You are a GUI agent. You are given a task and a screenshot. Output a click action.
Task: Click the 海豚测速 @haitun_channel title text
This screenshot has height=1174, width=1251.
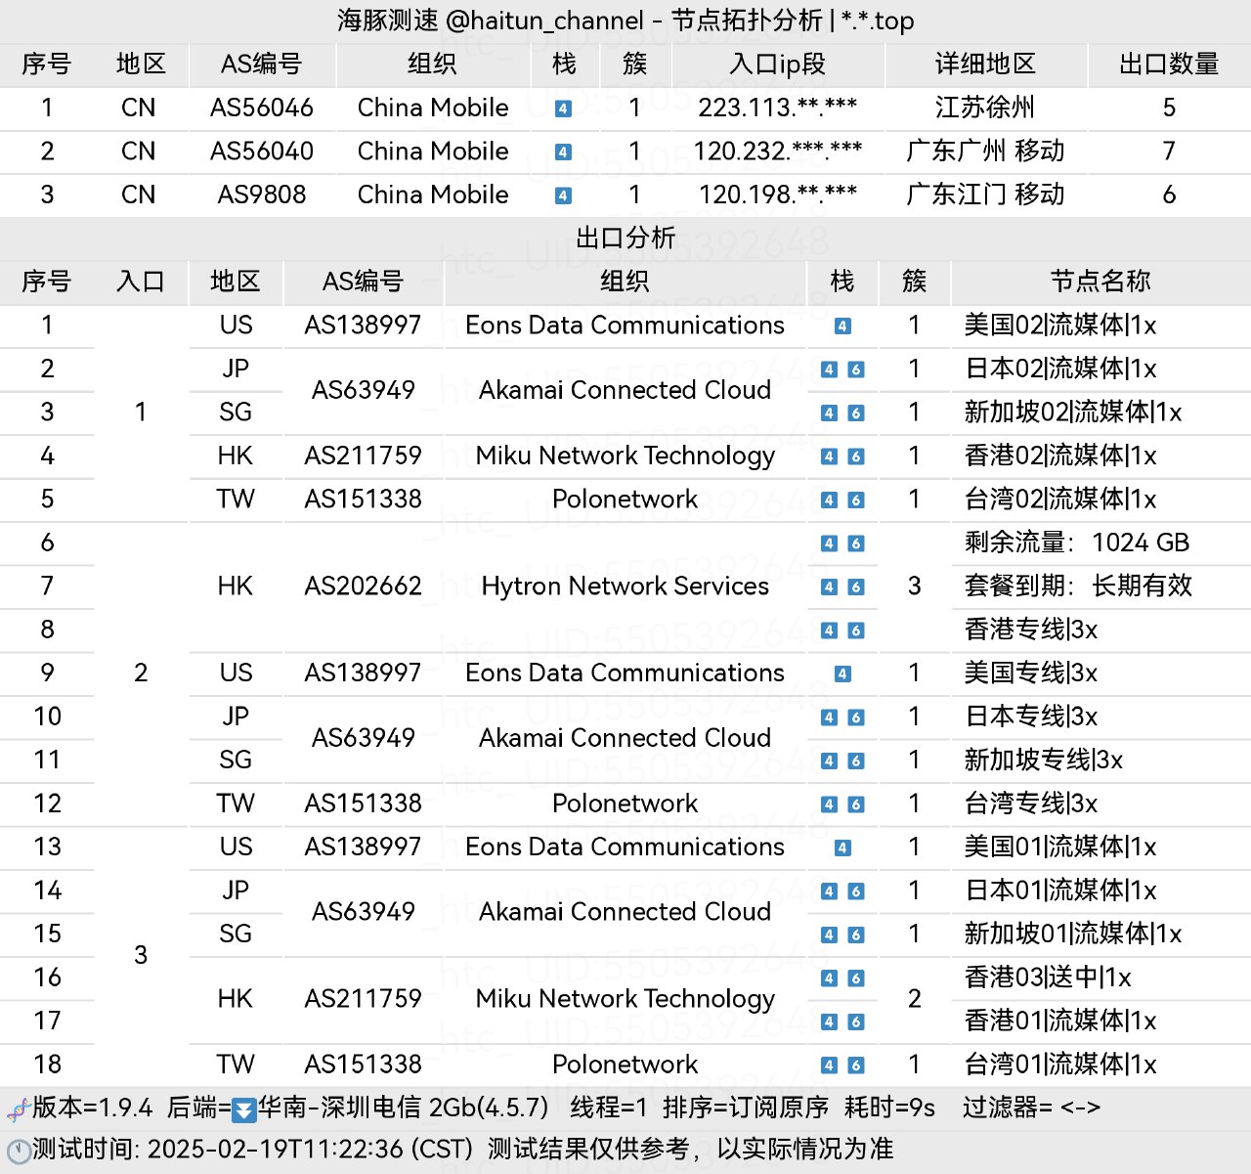tap(491, 21)
